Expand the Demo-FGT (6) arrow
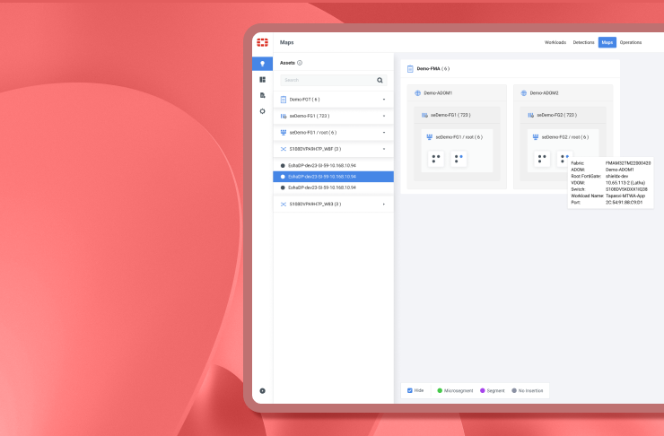Viewport: 664px width, 436px height. click(x=384, y=100)
